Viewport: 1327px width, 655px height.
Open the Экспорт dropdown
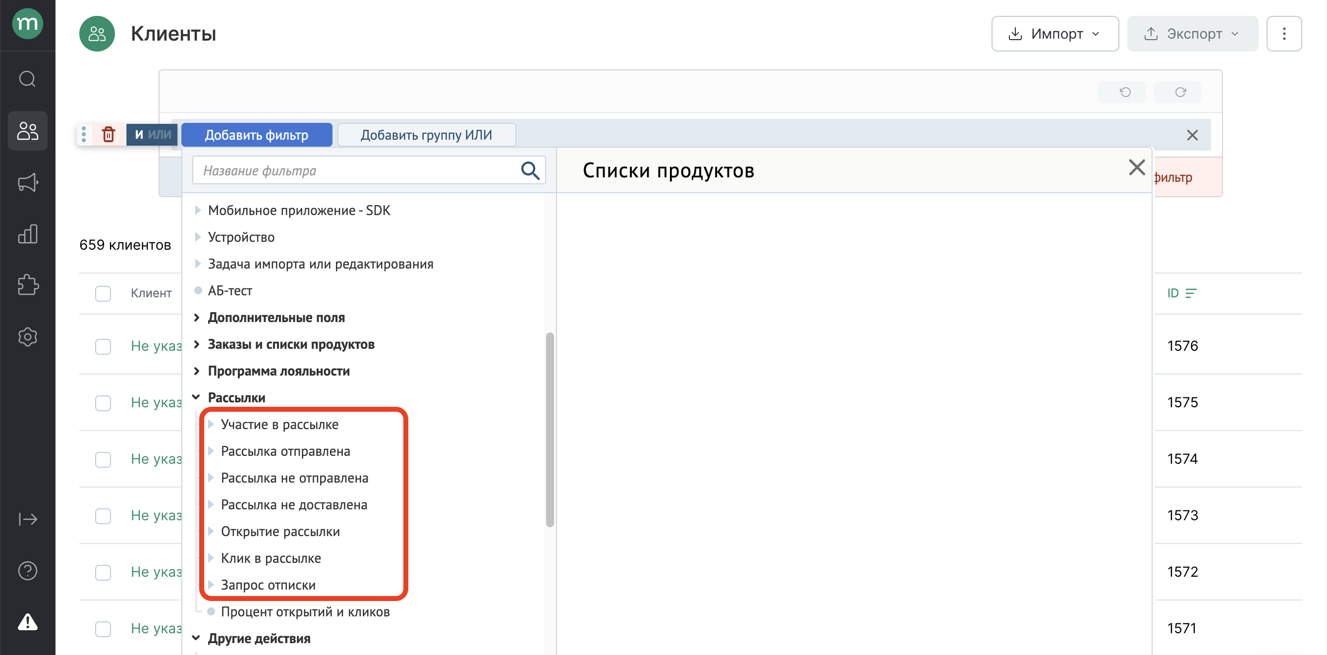(1192, 34)
